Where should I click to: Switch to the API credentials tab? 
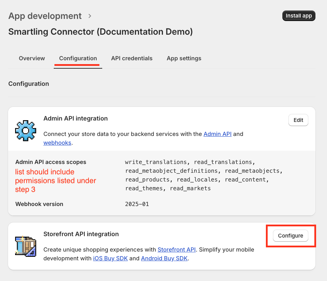pos(132,58)
